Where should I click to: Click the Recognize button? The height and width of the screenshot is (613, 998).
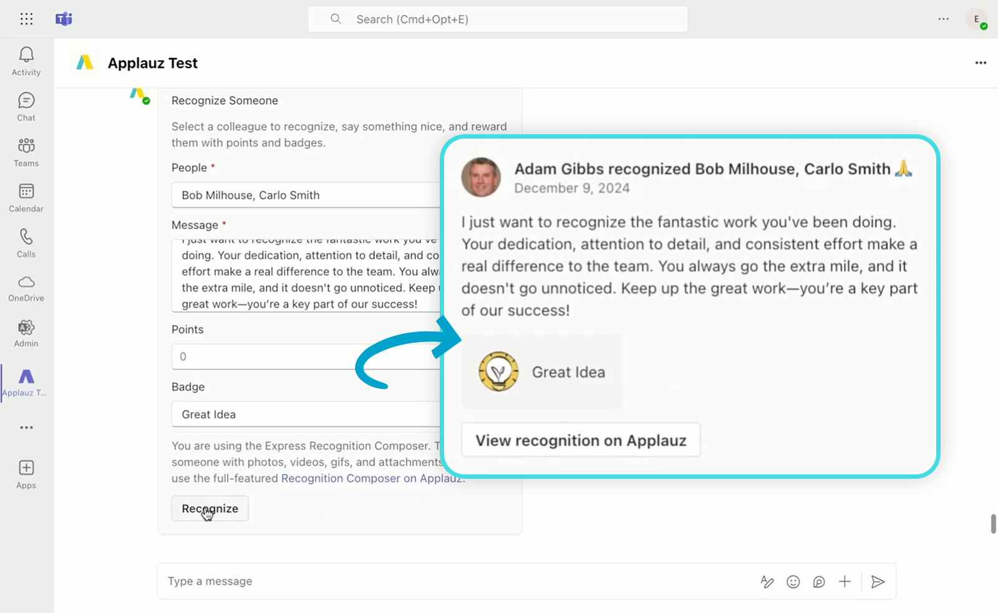[x=210, y=509]
